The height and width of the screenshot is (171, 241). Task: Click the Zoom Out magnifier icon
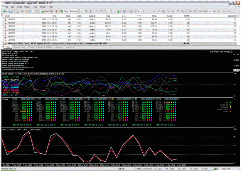click(x=101, y=11)
